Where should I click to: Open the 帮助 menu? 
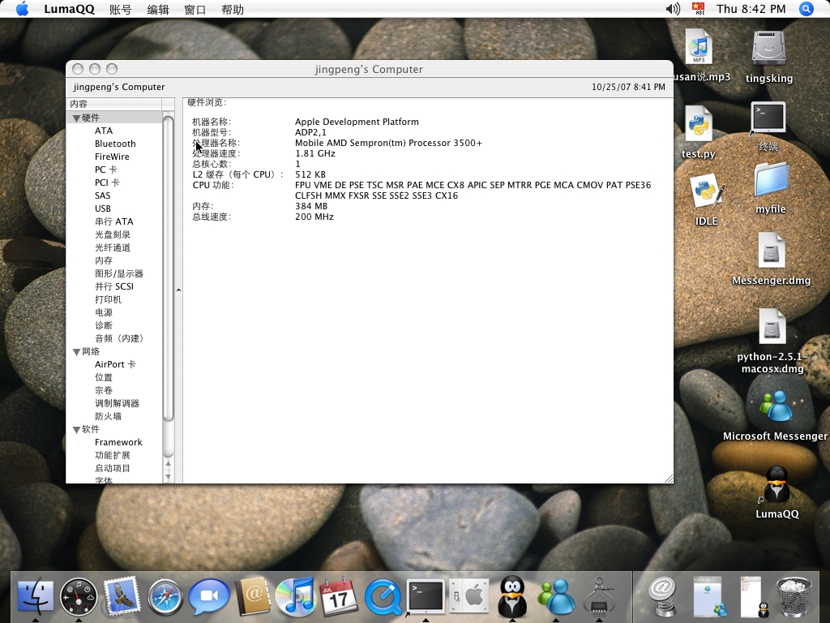[x=233, y=10]
